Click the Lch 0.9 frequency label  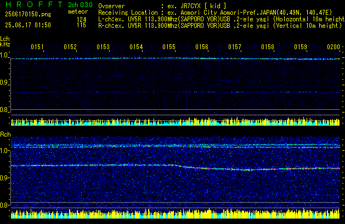click(x=4, y=82)
